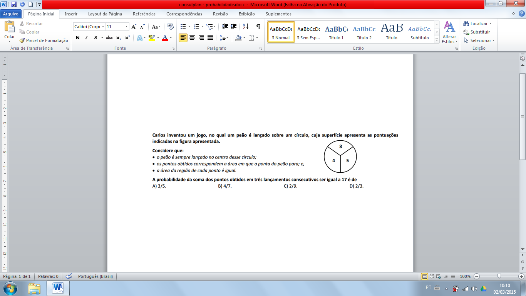526x296 pixels.
Task: Toggle show paragraph marks (¶)
Action: tap(258, 27)
